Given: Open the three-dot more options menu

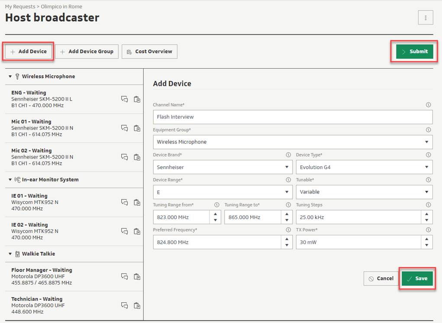Looking at the screenshot, I should pos(426,18).
